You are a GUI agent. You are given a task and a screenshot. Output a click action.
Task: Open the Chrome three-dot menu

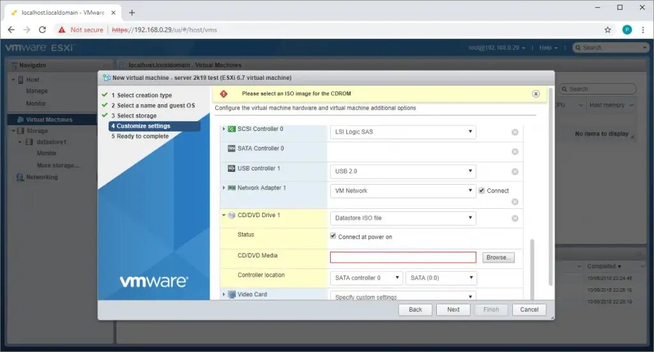coord(643,29)
